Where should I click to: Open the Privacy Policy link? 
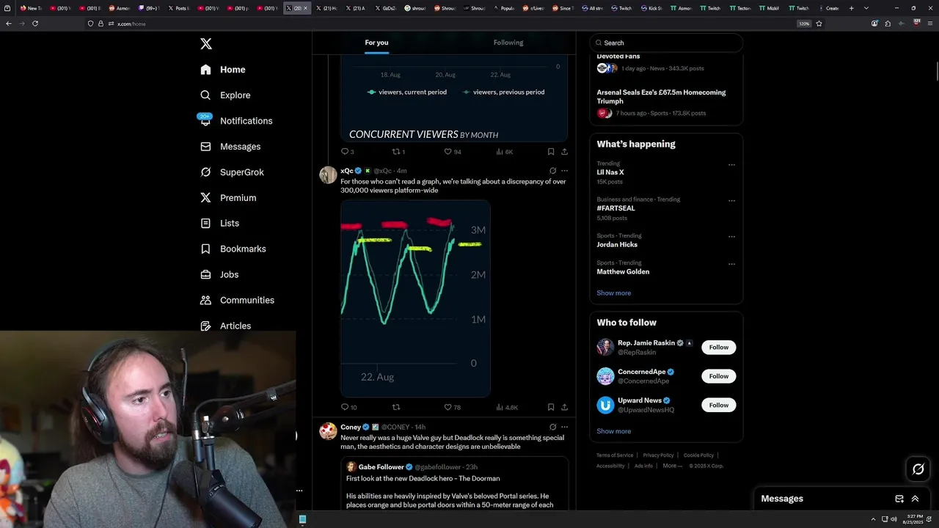click(658, 455)
